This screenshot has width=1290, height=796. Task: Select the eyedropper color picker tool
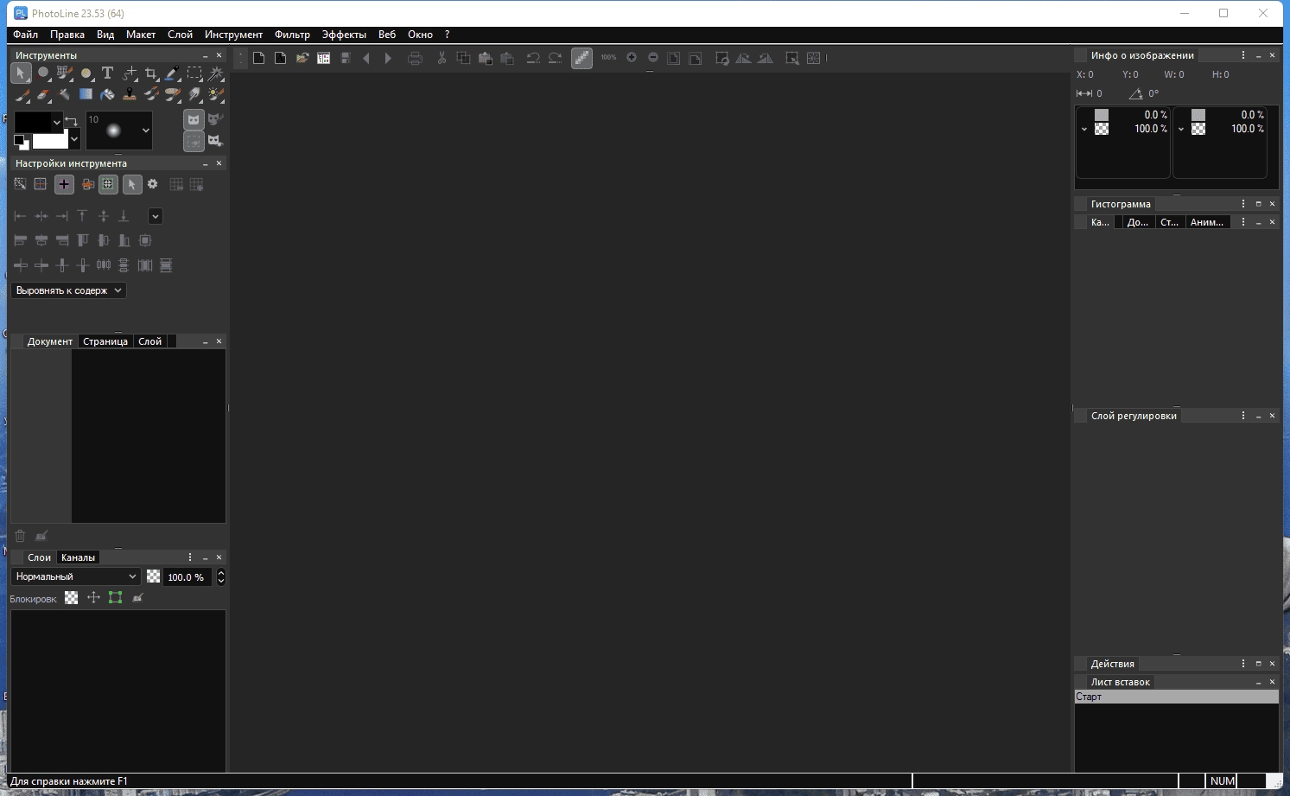click(173, 73)
